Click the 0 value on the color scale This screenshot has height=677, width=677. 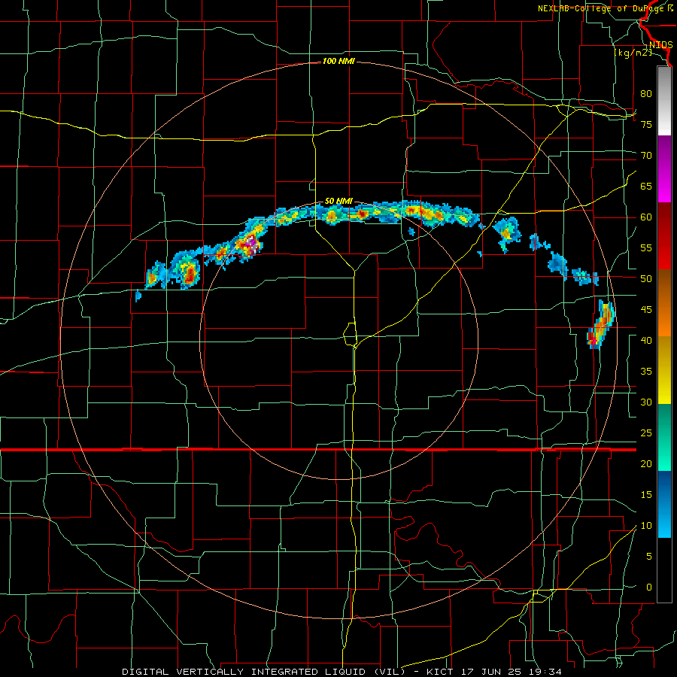[x=649, y=587]
